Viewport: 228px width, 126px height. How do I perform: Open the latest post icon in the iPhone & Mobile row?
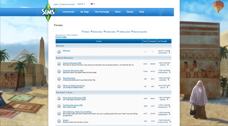[167, 87]
